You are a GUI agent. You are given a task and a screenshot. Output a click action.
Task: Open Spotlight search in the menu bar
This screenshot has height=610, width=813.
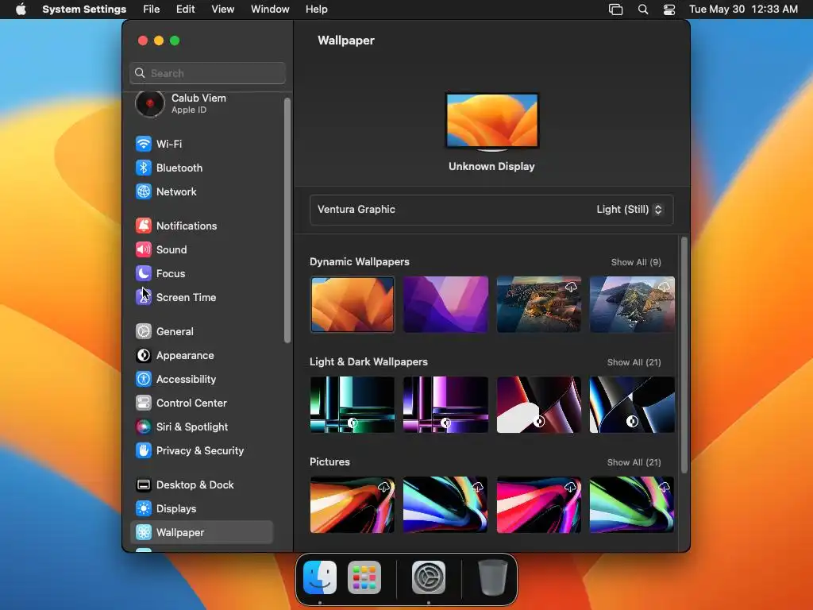pyautogui.click(x=643, y=10)
